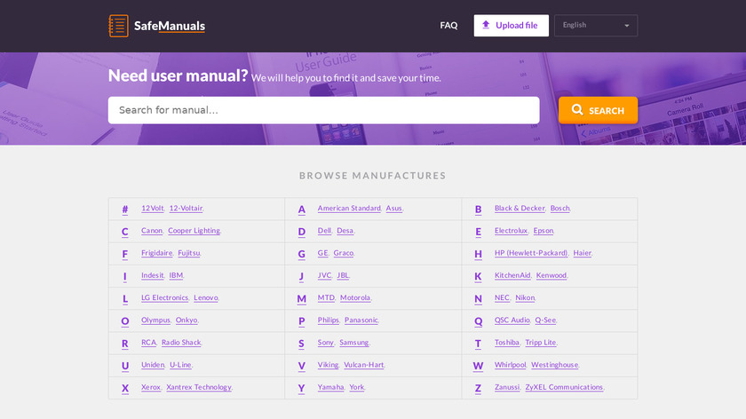View LG Electronics manuals

[164, 297]
